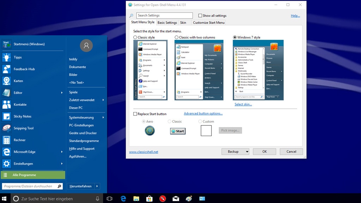Expand the Herunterfahren options arrow
The width and height of the screenshot is (361, 203).
click(98, 186)
